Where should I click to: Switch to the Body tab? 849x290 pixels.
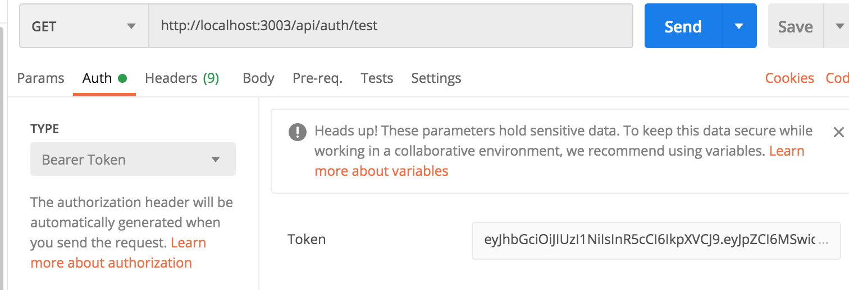(x=258, y=78)
